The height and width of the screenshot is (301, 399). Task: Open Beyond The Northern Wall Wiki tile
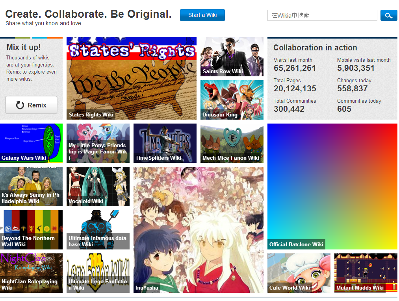coord(31,229)
